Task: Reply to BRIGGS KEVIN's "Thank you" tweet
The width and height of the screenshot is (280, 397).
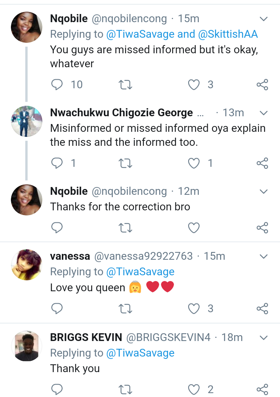Action: click(57, 389)
